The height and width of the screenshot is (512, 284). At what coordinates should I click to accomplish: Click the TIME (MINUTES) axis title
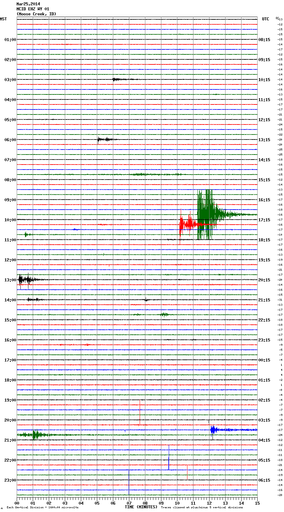click(141, 507)
